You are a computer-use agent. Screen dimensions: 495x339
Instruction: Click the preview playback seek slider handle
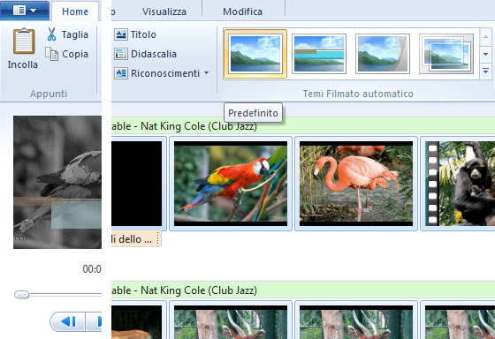pos(22,294)
